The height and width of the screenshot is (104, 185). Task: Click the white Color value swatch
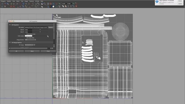coord(28,36)
